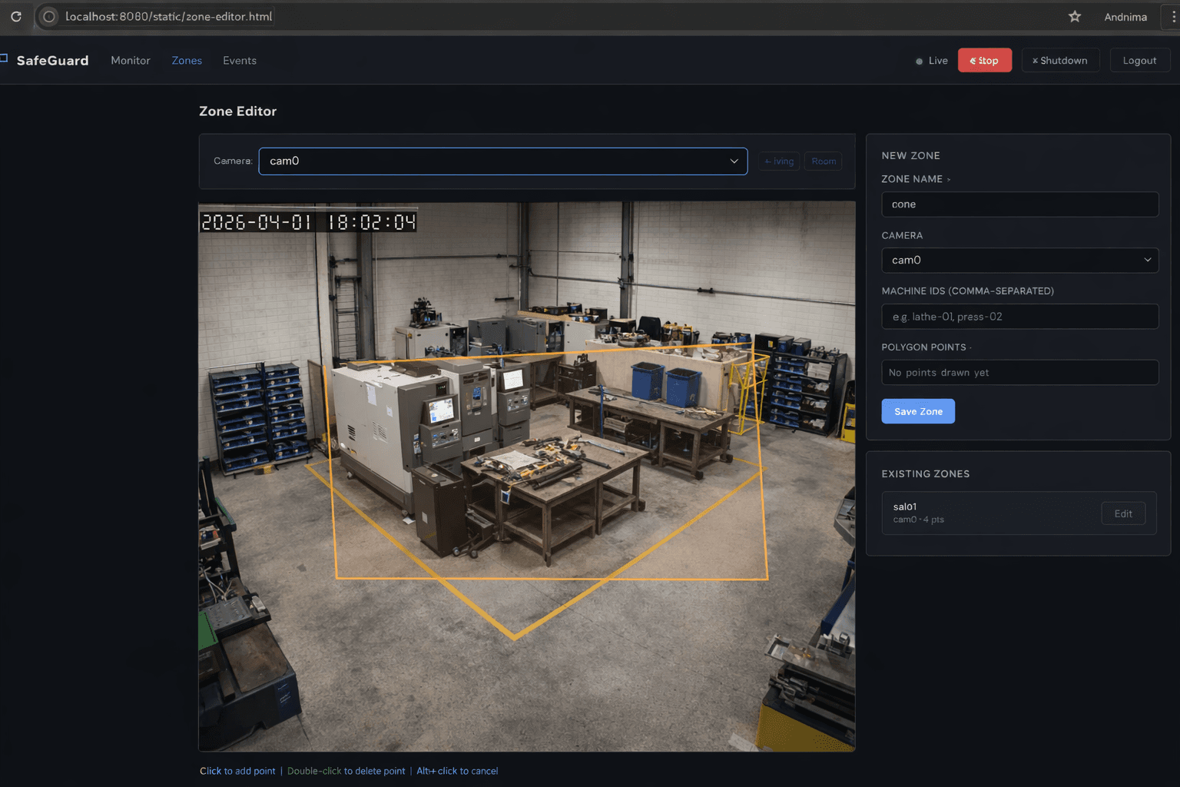Viewport: 1180px width, 787px height.
Task: Stop the live monitoring
Action: coord(985,61)
